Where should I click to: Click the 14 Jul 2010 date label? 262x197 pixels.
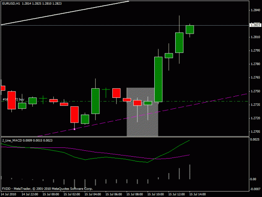point(8,194)
